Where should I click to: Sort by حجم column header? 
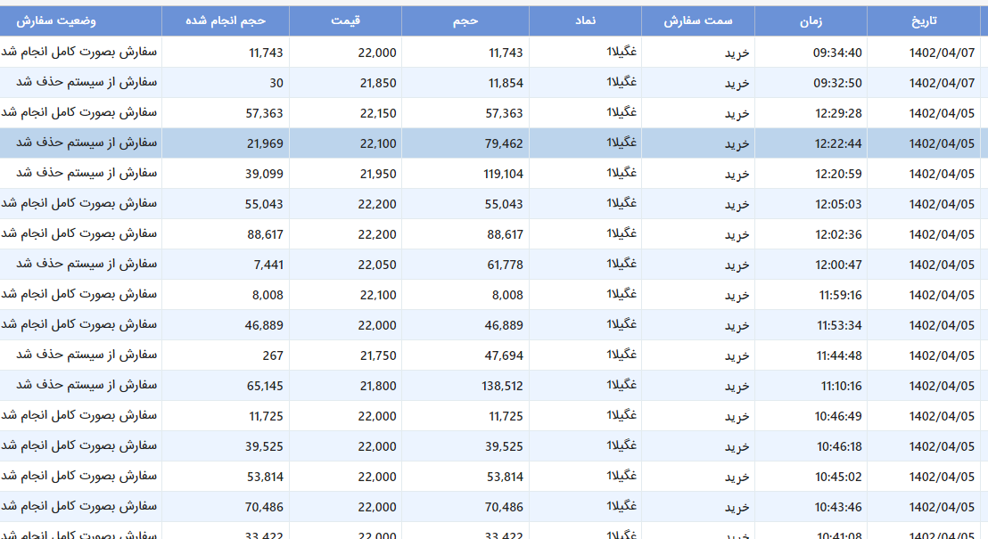point(465,20)
